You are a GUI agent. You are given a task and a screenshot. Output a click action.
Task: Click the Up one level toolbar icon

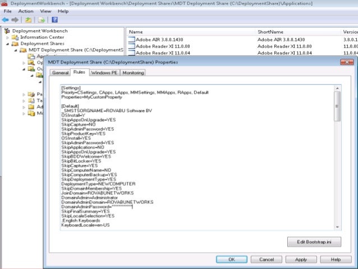[x=28, y=20]
